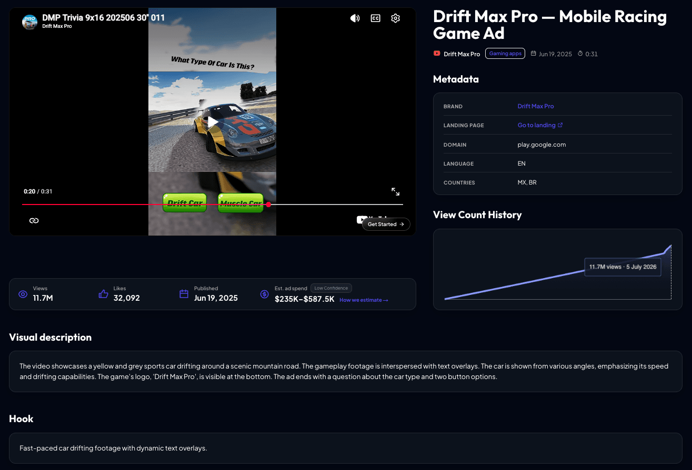This screenshot has height=470, width=692.
Task: Open How we estimate link
Action: pos(364,300)
